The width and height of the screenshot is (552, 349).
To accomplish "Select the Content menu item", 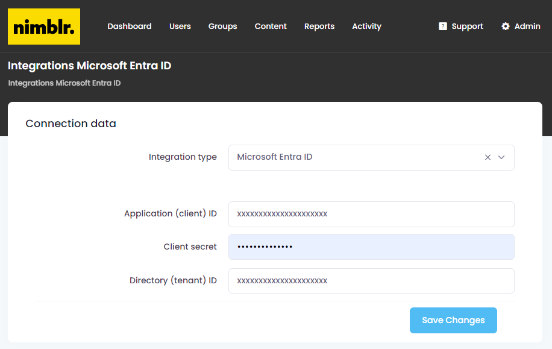I will pos(271,27).
